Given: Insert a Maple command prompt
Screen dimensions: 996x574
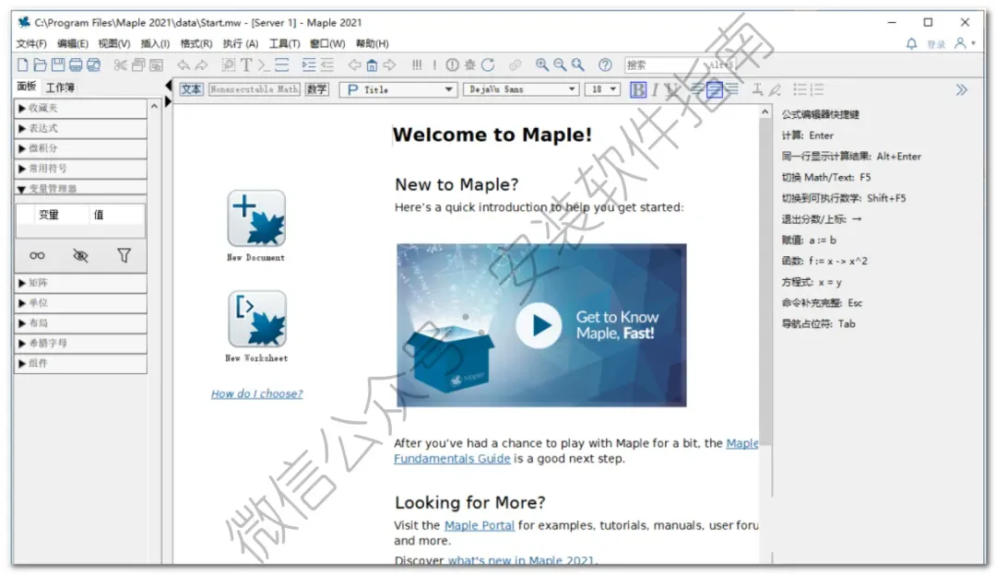Looking at the screenshot, I should tap(264, 64).
